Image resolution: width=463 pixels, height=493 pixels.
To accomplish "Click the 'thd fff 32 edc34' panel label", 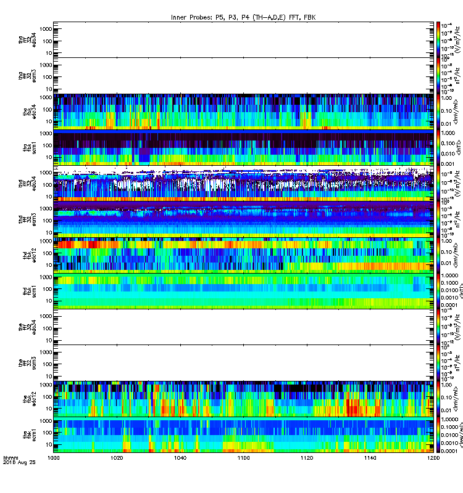I will point(27,183).
